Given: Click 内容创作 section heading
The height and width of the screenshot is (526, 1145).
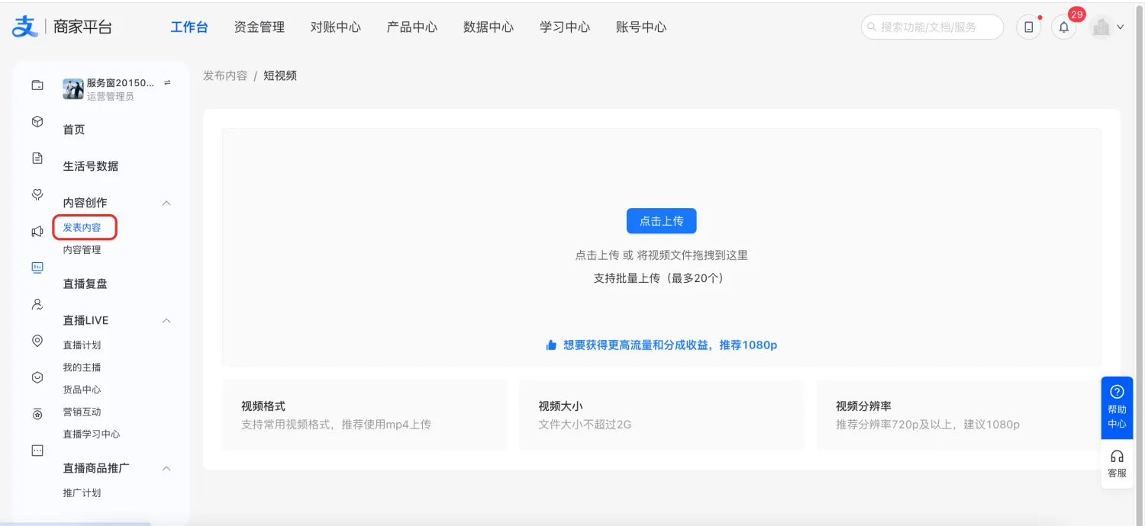Looking at the screenshot, I should coord(85,203).
